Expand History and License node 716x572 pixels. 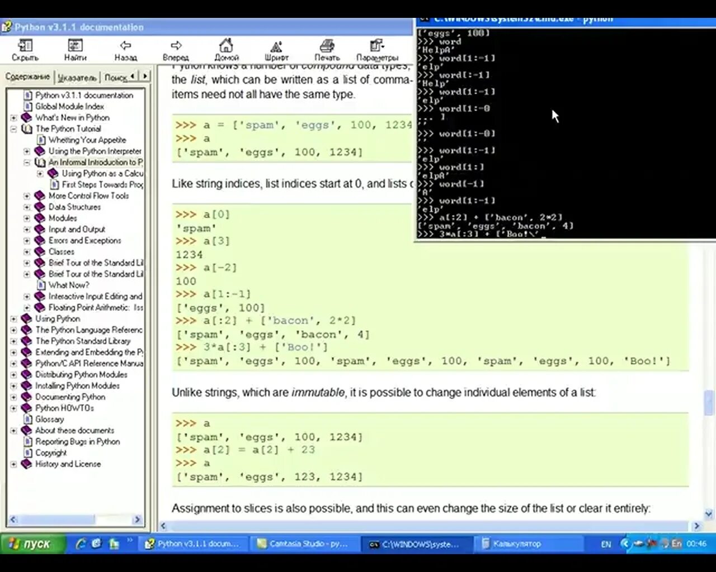pos(13,464)
